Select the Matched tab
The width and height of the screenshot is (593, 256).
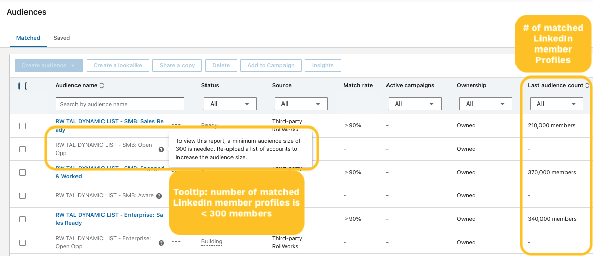click(28, 38)
